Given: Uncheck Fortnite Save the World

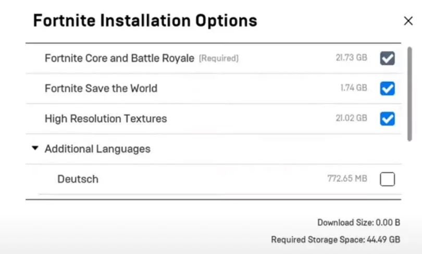Looking at the screenshot, I should (387, 89).
